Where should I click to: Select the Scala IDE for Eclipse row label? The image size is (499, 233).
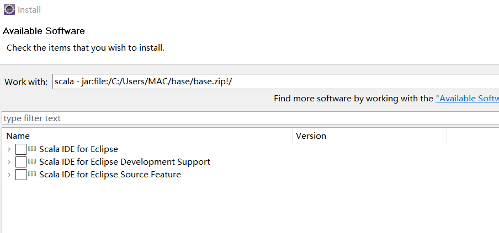click(x=78, y=149)
